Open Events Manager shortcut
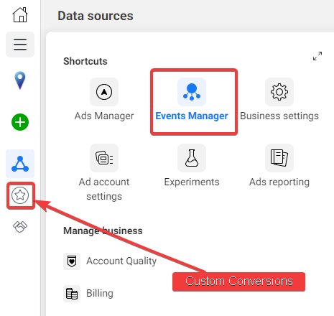Image resolution: width=334 pixels, height=316 pixels. [192, 99]
